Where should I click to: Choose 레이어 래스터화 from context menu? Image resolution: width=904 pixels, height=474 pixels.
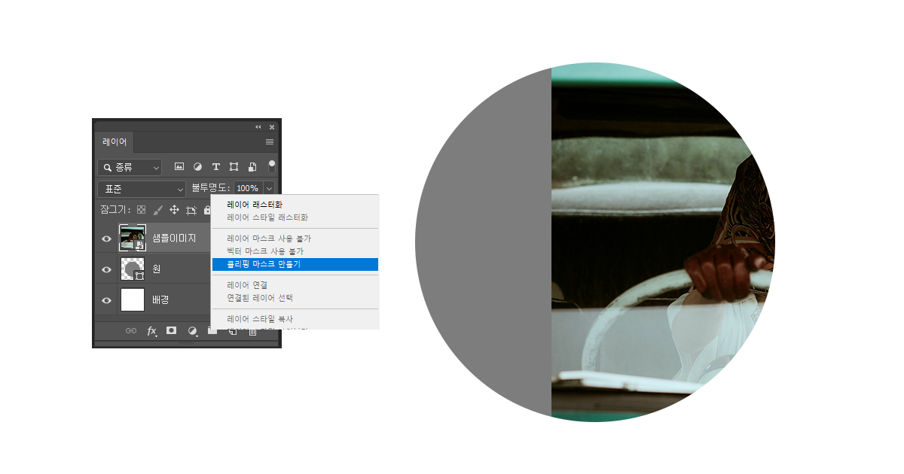tap(255, 205)
